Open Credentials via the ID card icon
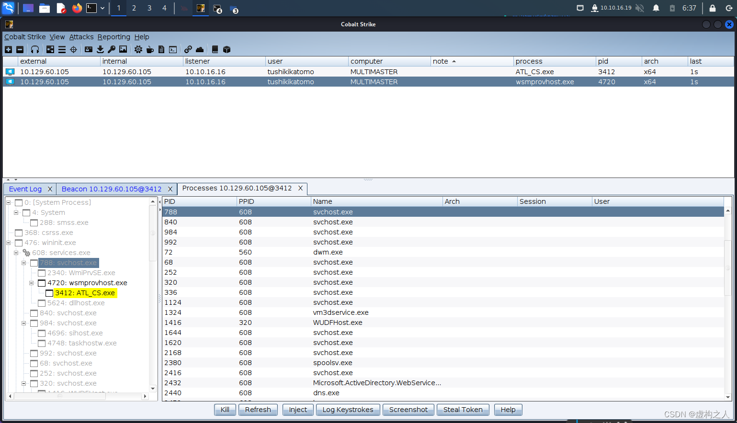Screen dimensions: 737x423 click(89, 49)
